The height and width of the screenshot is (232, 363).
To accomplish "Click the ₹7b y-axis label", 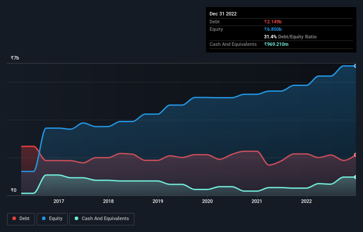I will tap(15, 58).
